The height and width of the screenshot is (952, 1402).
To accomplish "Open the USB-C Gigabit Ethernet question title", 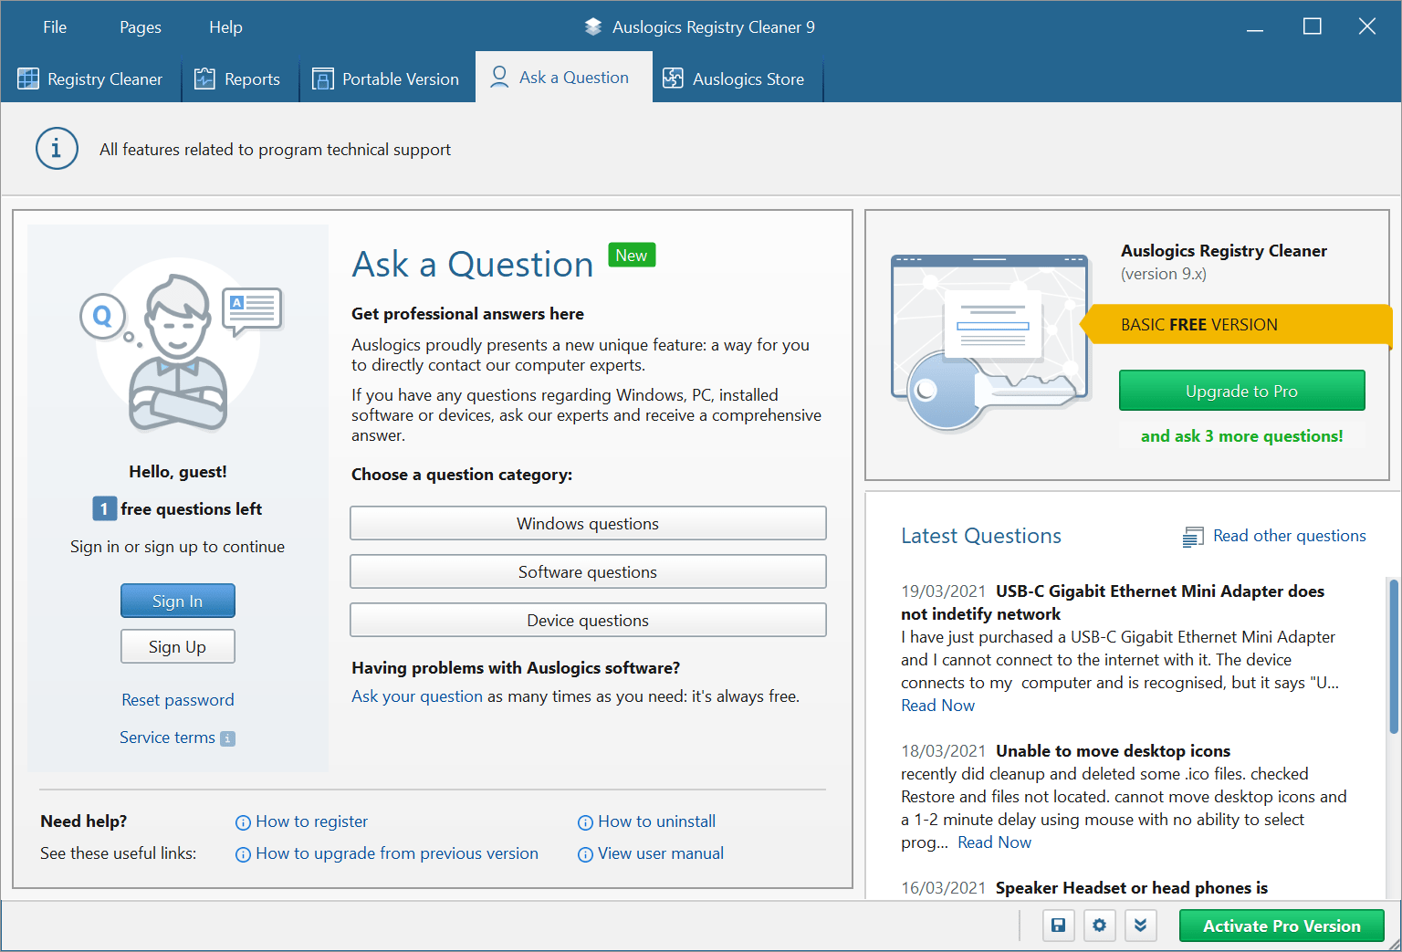I will 1113,602.
